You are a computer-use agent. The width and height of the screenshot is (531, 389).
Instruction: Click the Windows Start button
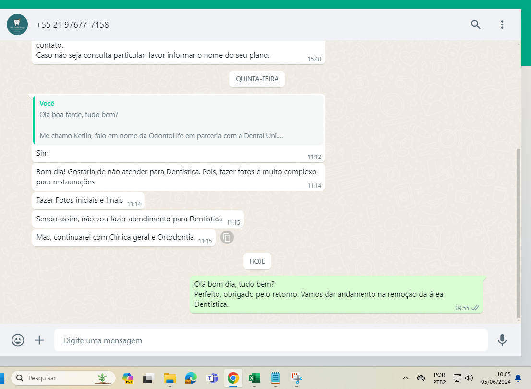(x=2, y=378)
